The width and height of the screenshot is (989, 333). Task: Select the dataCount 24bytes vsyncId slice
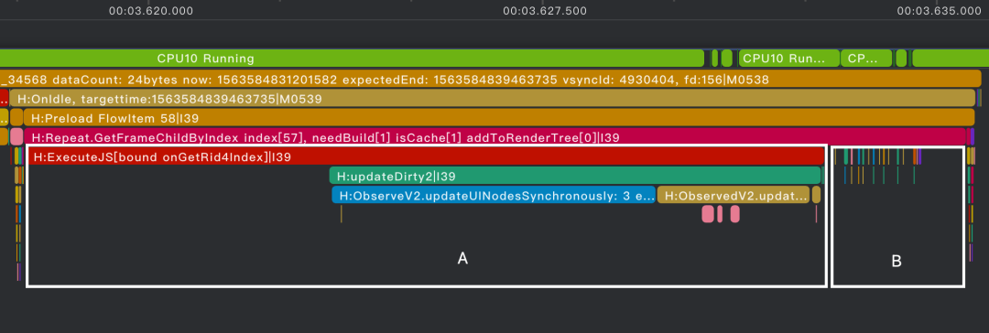[491, 79]
